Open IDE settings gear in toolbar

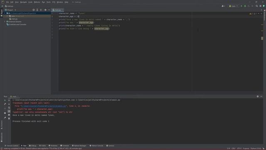pyautogui.click(x=261, y=6)
